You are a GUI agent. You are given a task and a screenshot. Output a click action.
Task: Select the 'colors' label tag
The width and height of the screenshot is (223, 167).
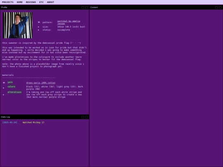click(x=12, y=87)
